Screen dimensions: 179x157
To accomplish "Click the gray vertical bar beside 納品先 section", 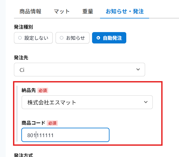I will click(17, 114).
